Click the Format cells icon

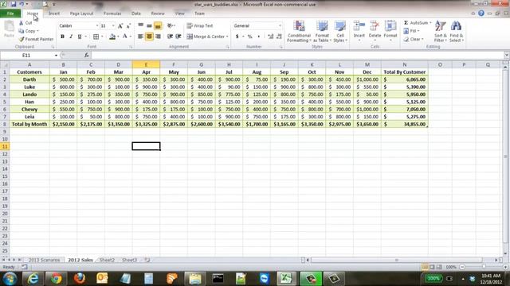point(390,26)
